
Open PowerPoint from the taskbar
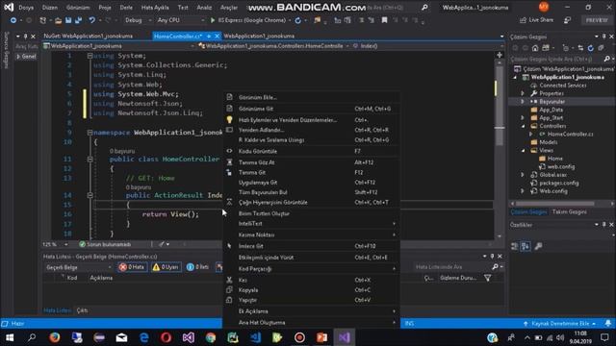click(x=321, y=337)
